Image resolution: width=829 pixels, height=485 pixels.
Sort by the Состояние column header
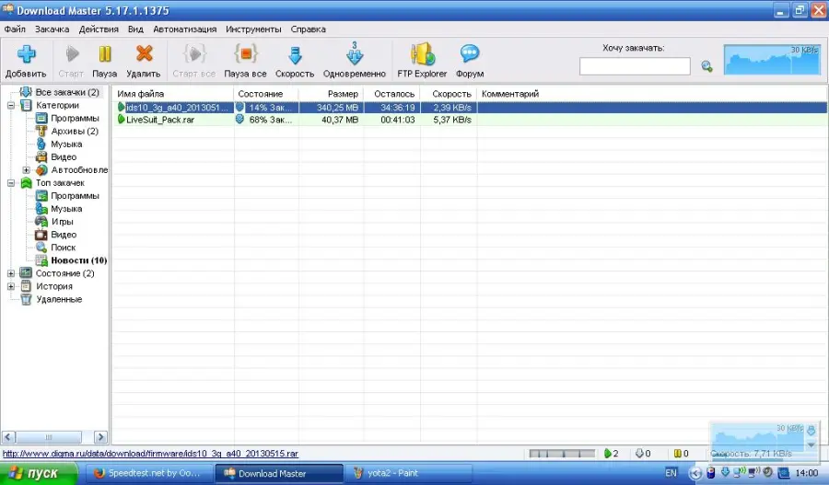tap(266, 94)
